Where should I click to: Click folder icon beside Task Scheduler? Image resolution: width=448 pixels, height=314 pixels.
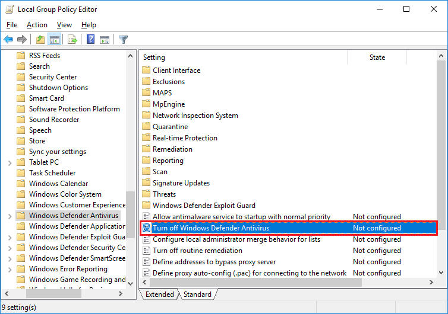(x=21, y=172)
